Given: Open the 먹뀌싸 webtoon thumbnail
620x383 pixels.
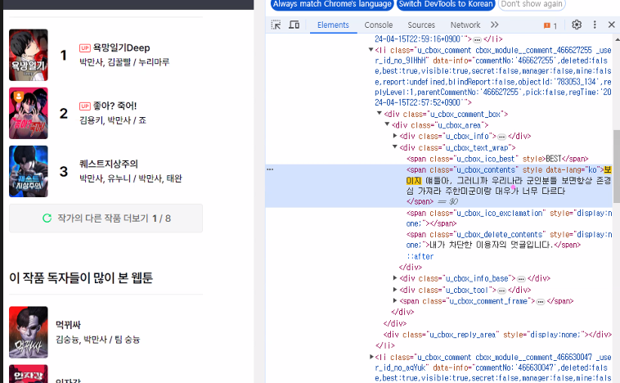Looking at the screenshot, I should 29,332.
